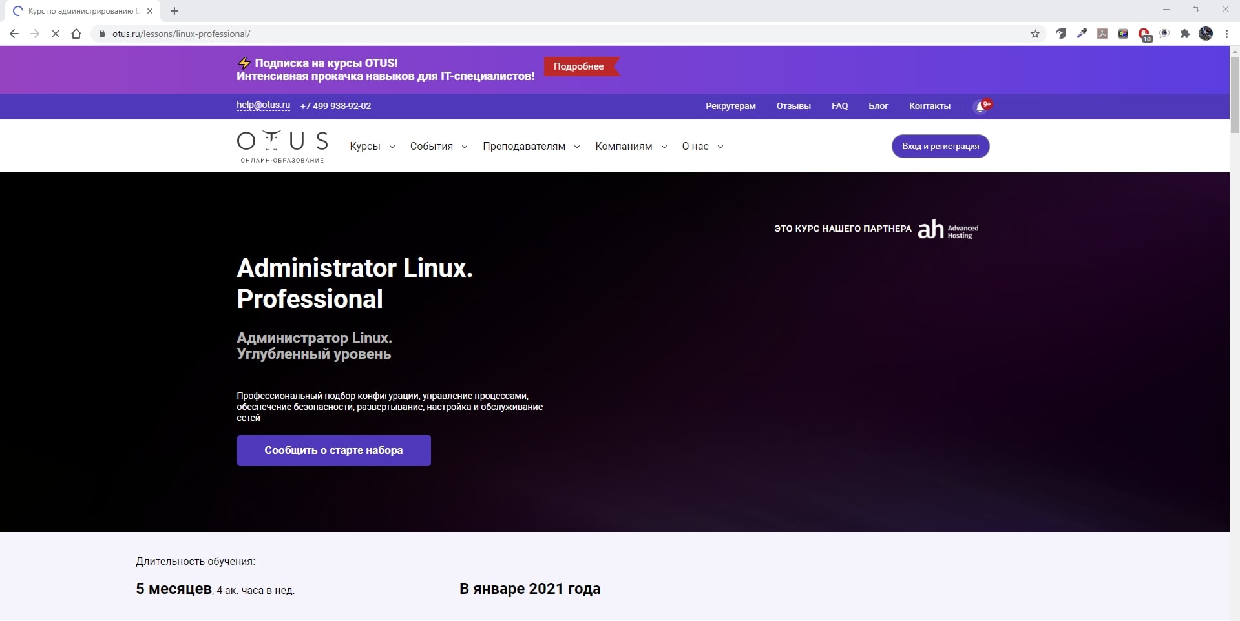1240x621 pixels.
Task: Go back to the previous page
Action: 14,34
